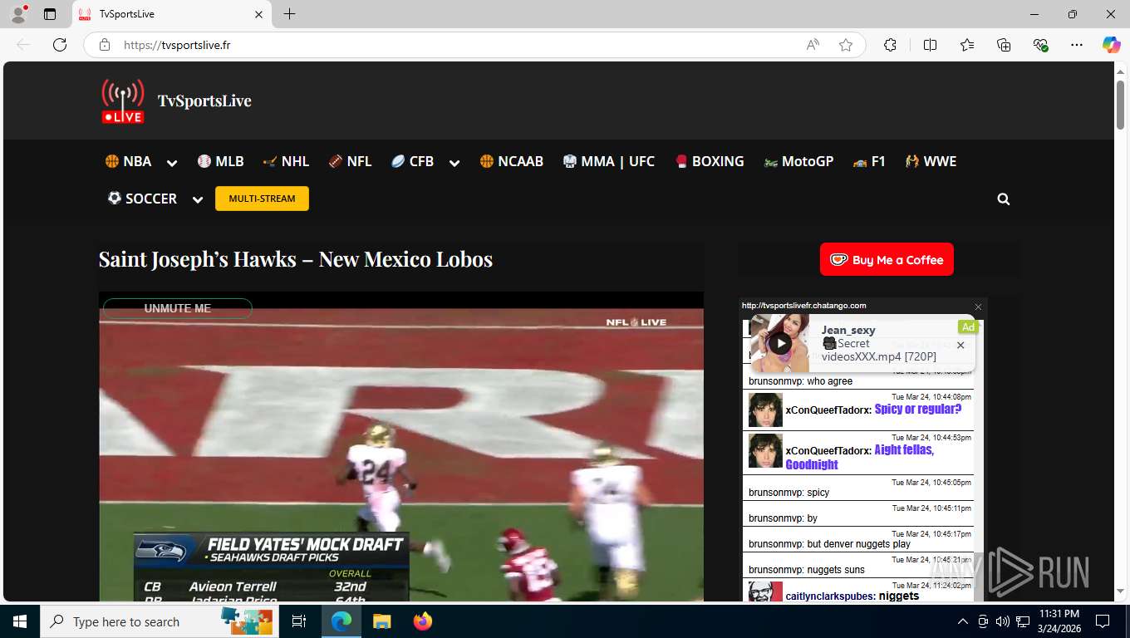Click the tvsportslivefr.chatango.com link
The image size is (1130, 638).
[804, 306]
